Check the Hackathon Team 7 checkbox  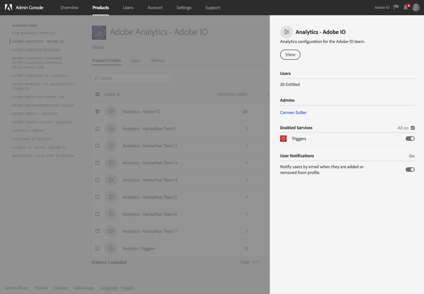point(97,231)
